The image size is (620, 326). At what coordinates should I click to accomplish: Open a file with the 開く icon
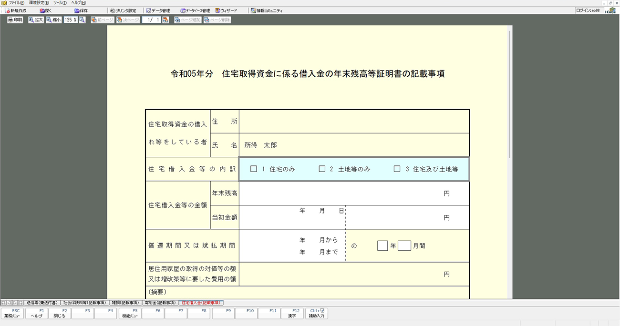[x=46, y=10]
